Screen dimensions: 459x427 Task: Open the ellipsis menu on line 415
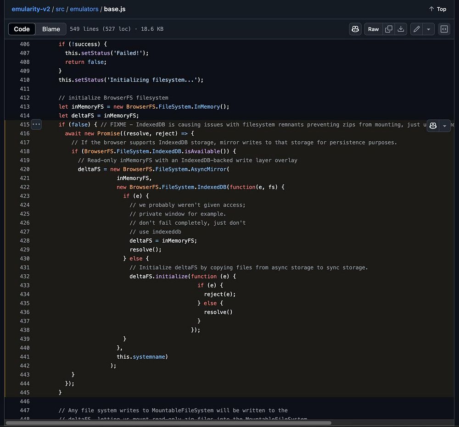tap(36, 125)
